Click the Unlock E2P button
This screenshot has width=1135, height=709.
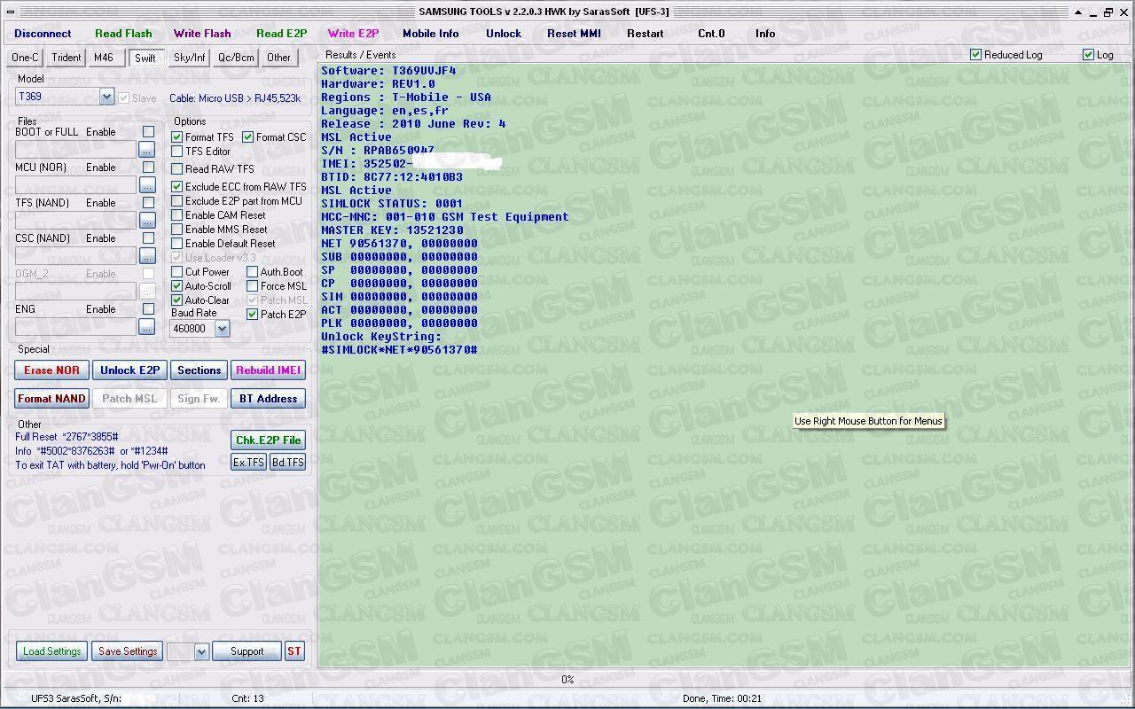coord(129,370)
